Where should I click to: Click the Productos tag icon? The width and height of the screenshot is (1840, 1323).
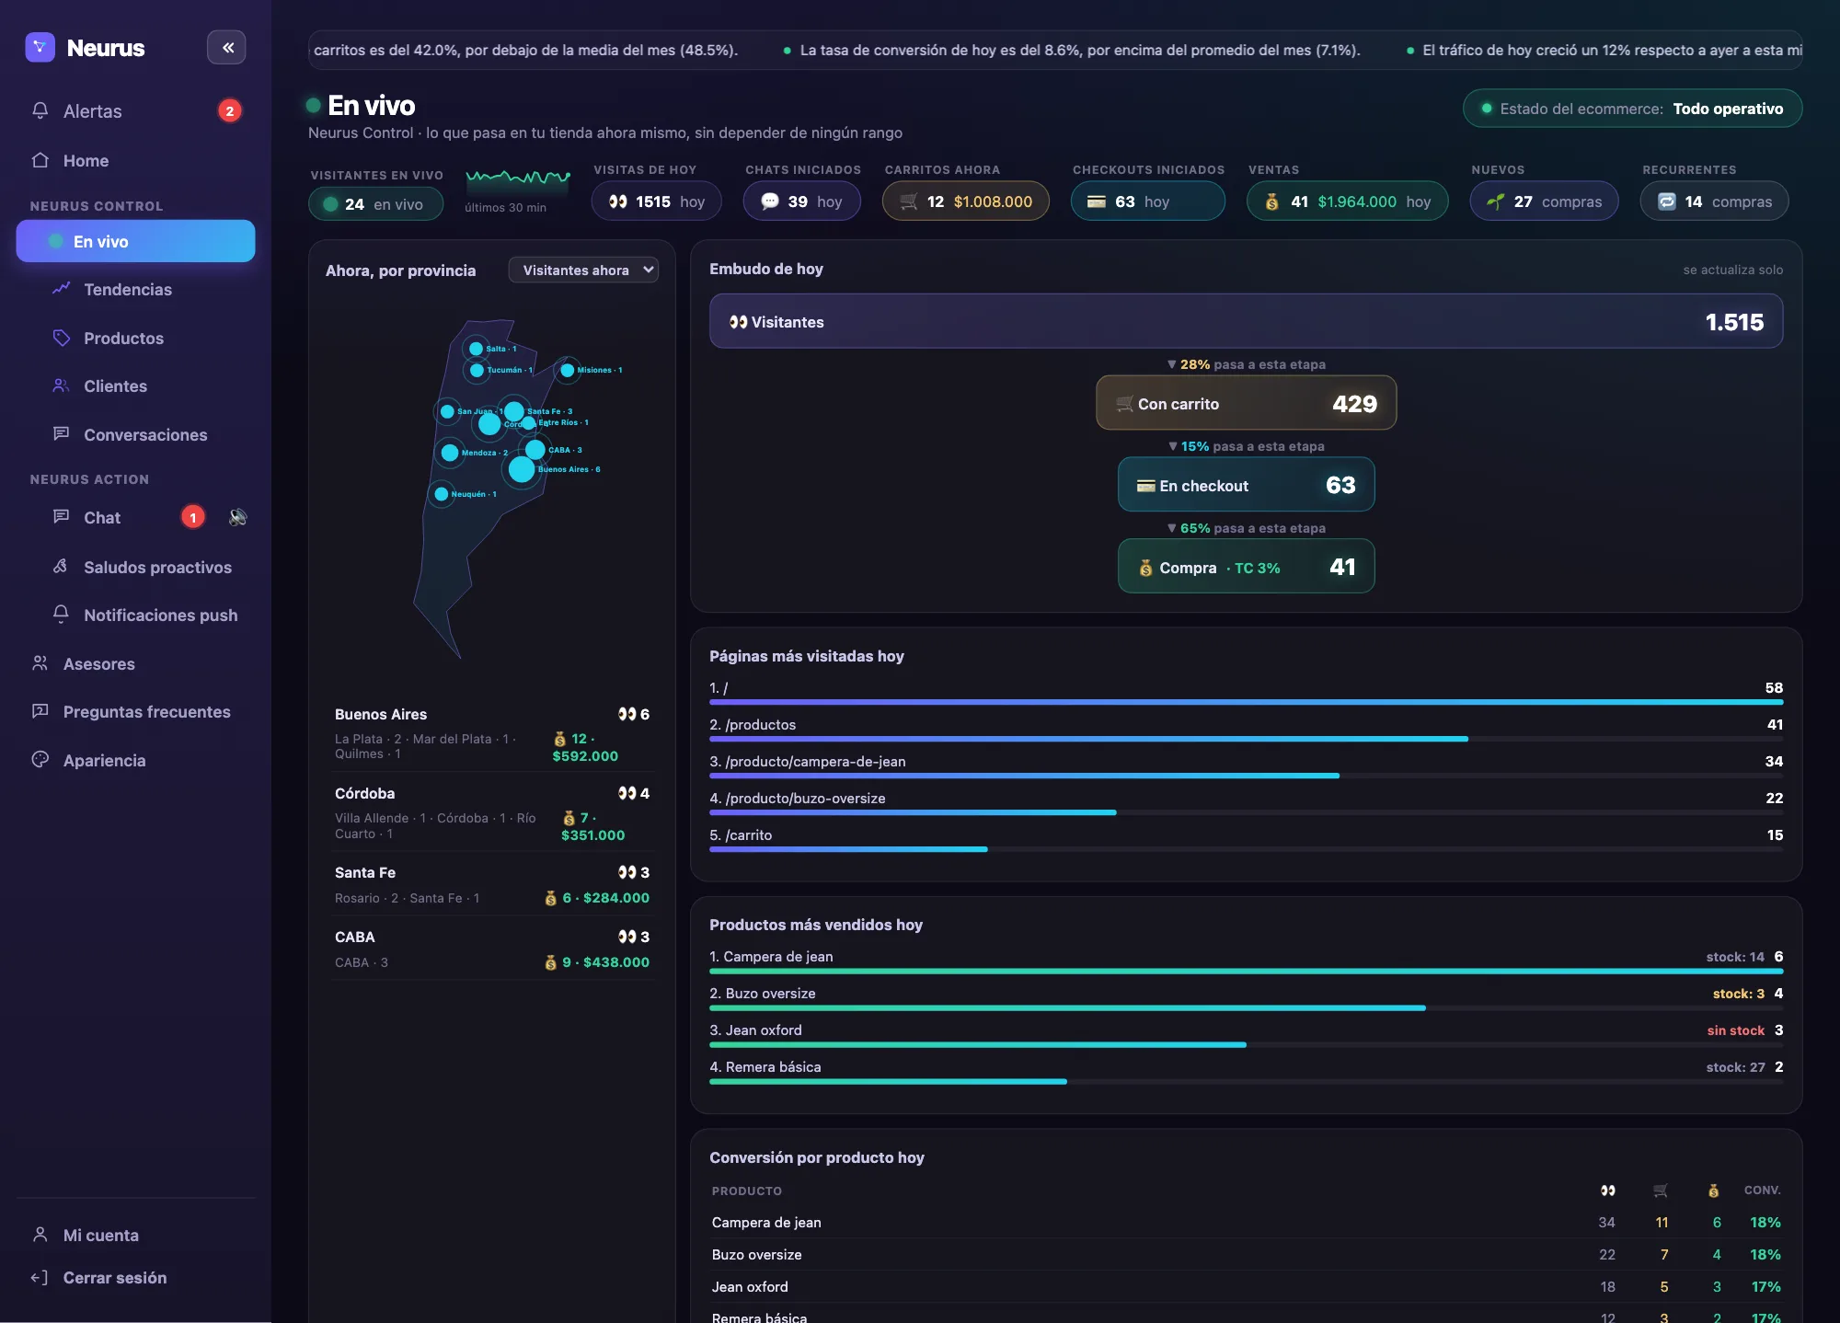(62, 338)
